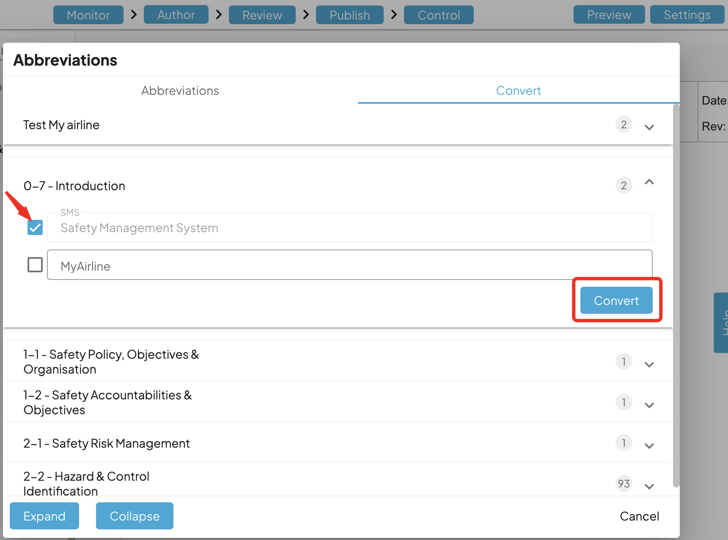This screenshot has height=540, width=728.
Task: Uncheck the SMS abbreviation checkbox
Action: tap(35, 227)
